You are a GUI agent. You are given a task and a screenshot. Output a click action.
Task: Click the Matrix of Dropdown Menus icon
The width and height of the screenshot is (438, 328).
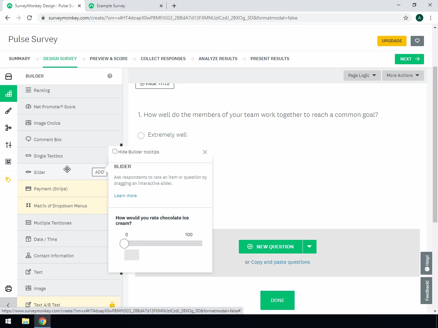[28, 205]
